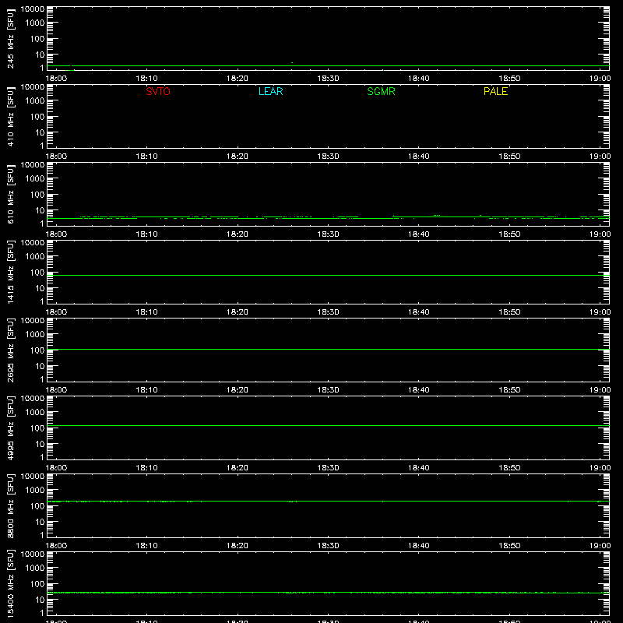Click the red SVTO station label
Screen dimensions: 623x623
[158, 91]
